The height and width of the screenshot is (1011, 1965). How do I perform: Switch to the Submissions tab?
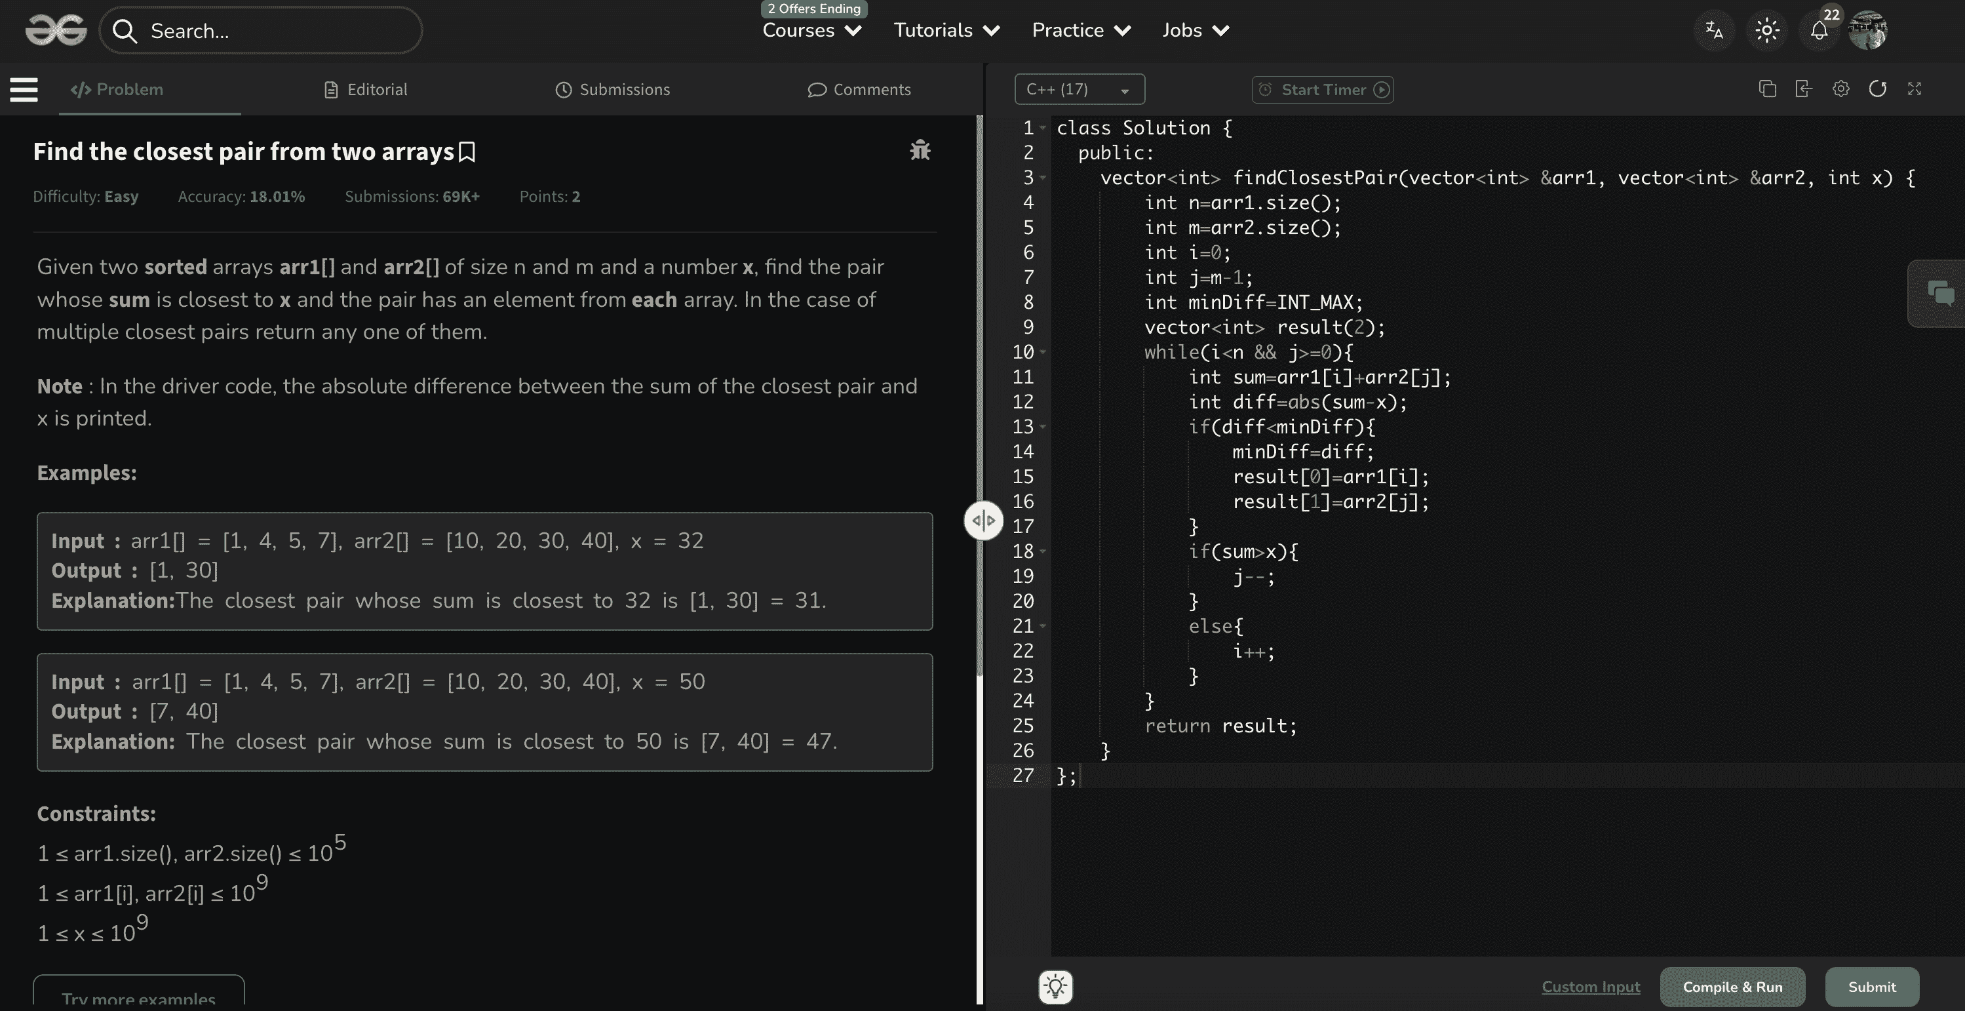tap(613, 89)
